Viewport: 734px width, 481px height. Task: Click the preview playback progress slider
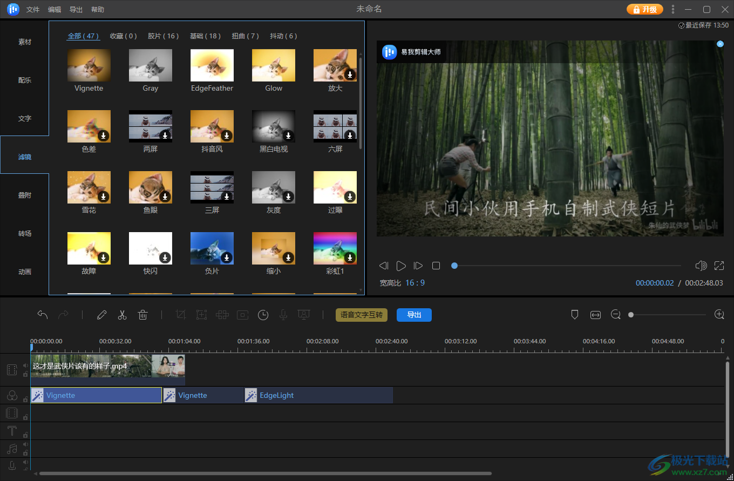(566, 266)
